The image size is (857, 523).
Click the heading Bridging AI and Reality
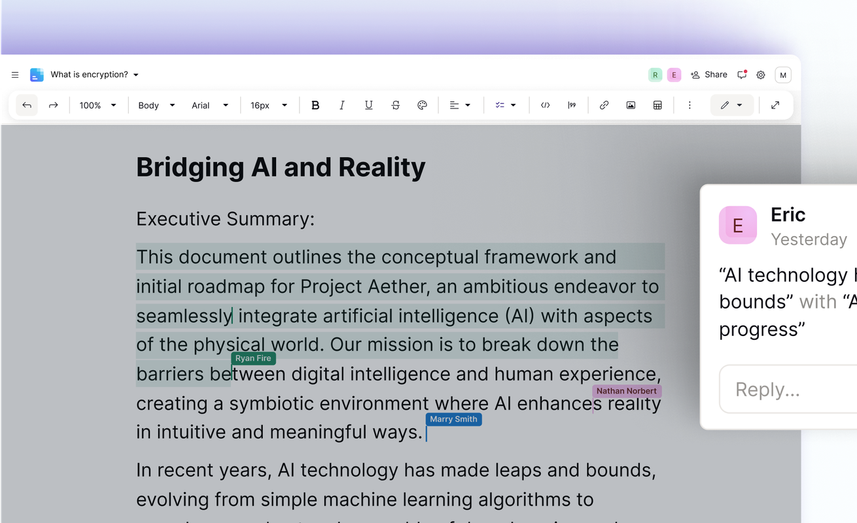tap(281, 167)
